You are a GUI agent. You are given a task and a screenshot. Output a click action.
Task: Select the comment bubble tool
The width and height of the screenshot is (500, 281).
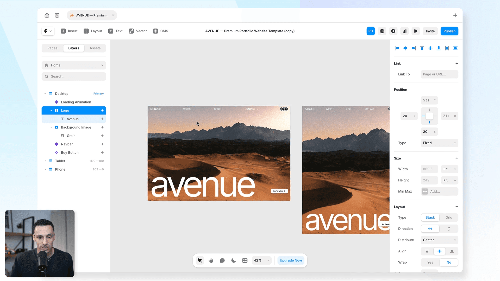pos(222,260)
